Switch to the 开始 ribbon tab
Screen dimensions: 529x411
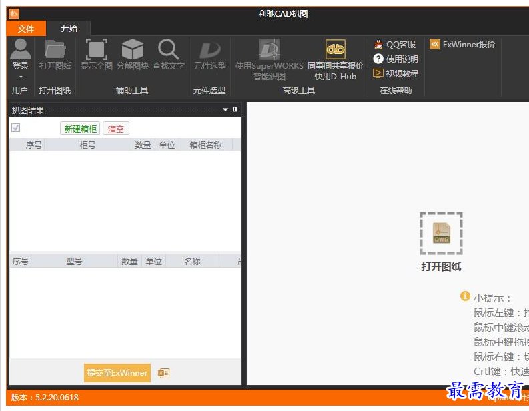(x=69, y=28)
